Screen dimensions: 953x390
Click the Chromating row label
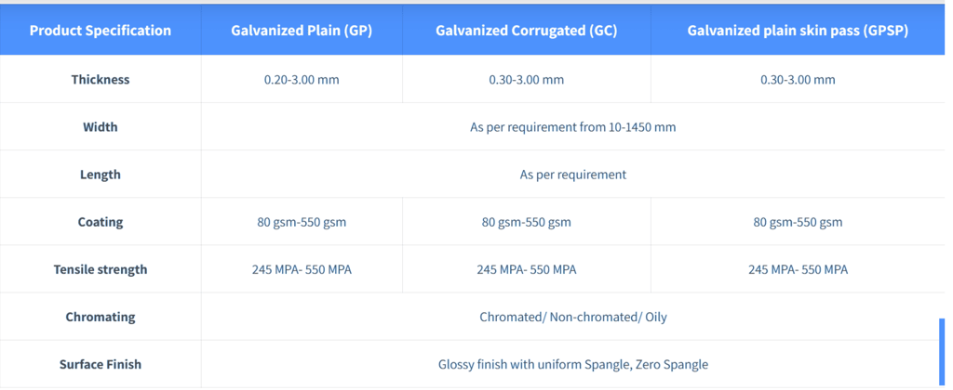tap(101, 317)
